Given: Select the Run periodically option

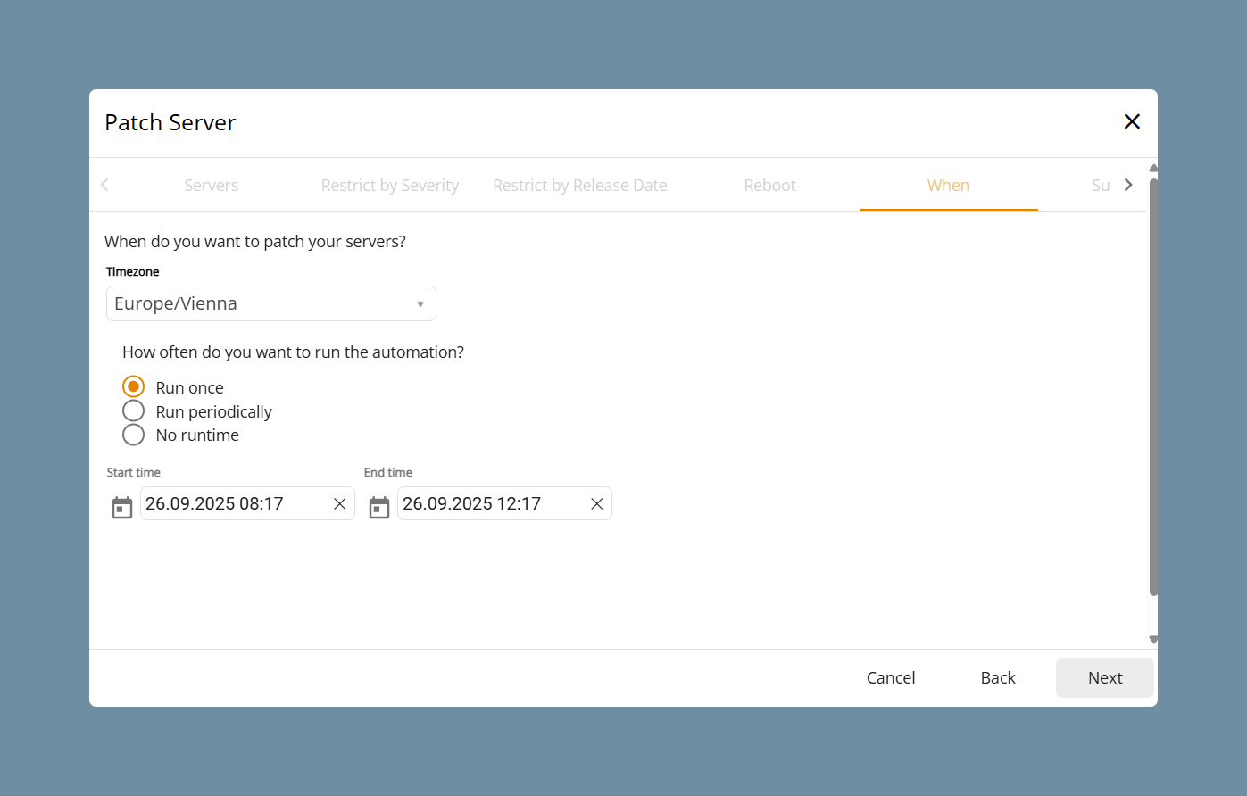Looking at the screenshot, I should click(x=133, y=411).
